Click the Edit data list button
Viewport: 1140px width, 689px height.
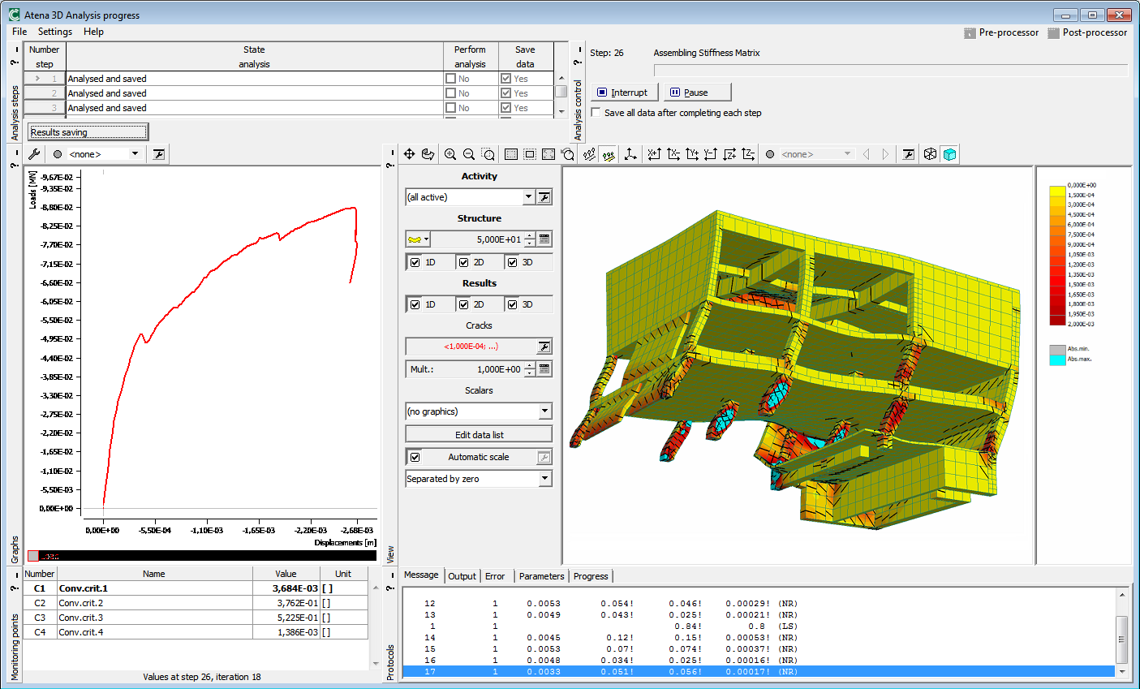coord(479,435)
